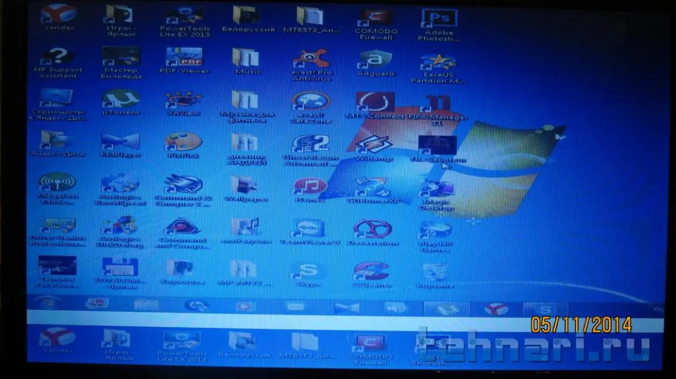This screenshot has height=379, width=676.
Task: Open the PDF-Viewer desktop icon
Action: click(184, 60)
